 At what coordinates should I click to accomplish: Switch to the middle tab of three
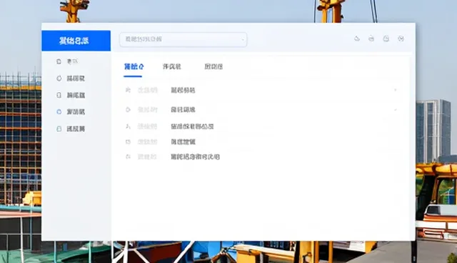coord(171,66)
